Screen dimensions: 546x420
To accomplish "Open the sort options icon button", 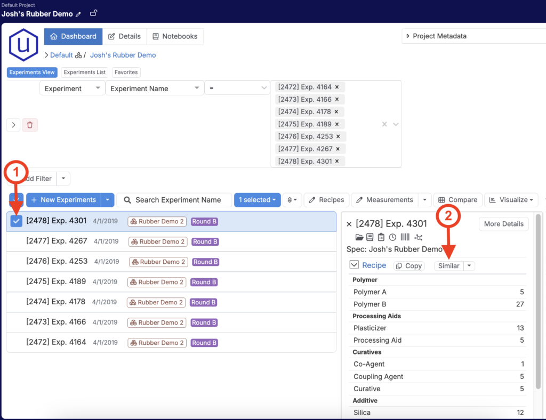I will (x=292, y=200).
